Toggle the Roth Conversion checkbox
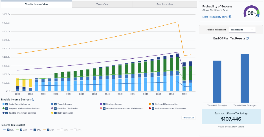Image resolution: width=264 pixels, height=137 pixels. tap(55, 113)
